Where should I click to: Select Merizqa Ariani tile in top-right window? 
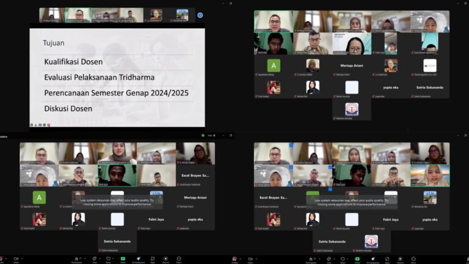coord(352,65)
